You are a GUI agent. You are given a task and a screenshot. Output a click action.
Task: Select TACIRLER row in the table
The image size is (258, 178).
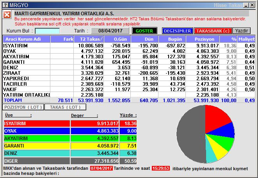pyautogui.click(x=129, y=84)
